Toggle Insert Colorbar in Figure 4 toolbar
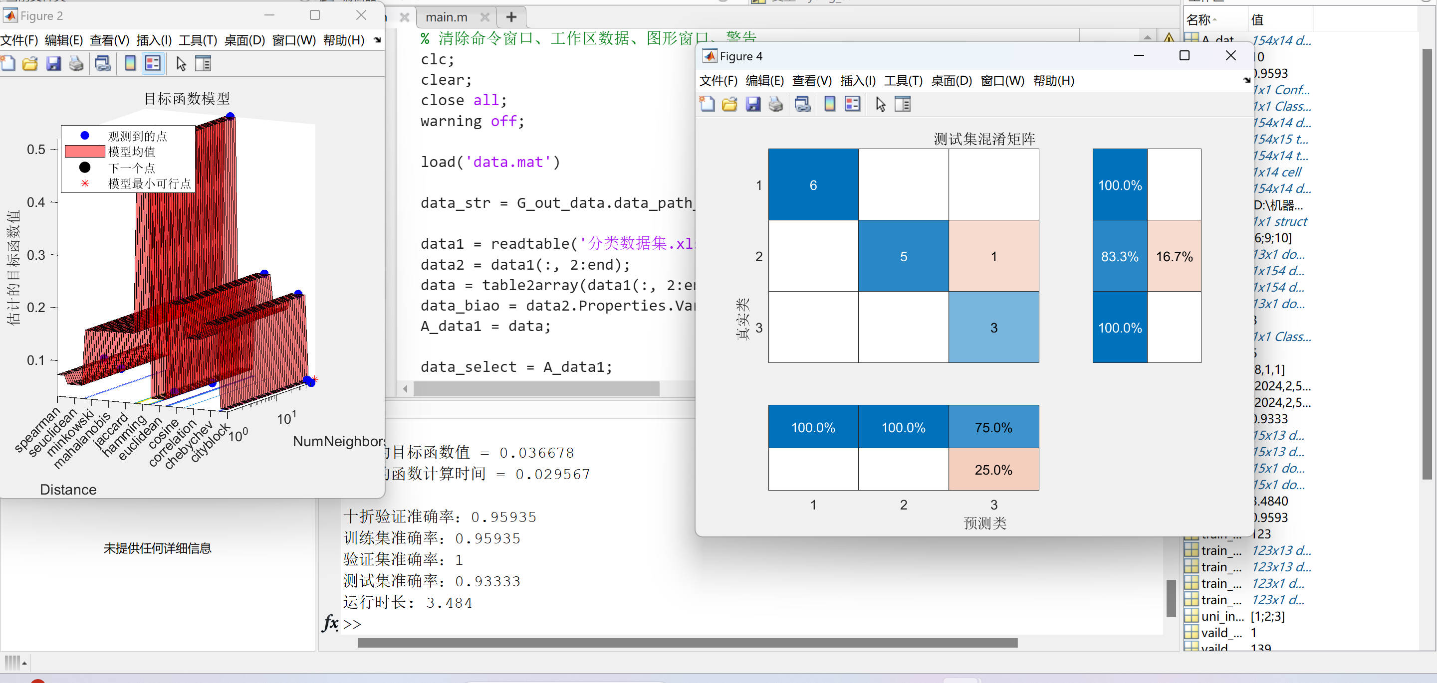Viewport: 1437px width, 683px height. (x=829, y=104)
